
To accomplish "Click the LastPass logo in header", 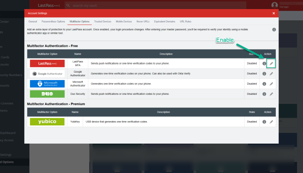I will [48, 5].
